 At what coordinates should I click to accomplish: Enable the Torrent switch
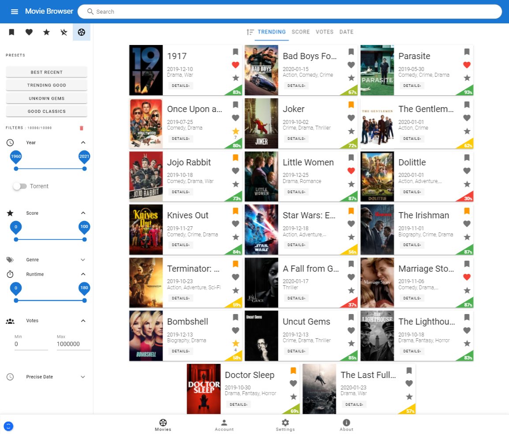coord(20,186)
